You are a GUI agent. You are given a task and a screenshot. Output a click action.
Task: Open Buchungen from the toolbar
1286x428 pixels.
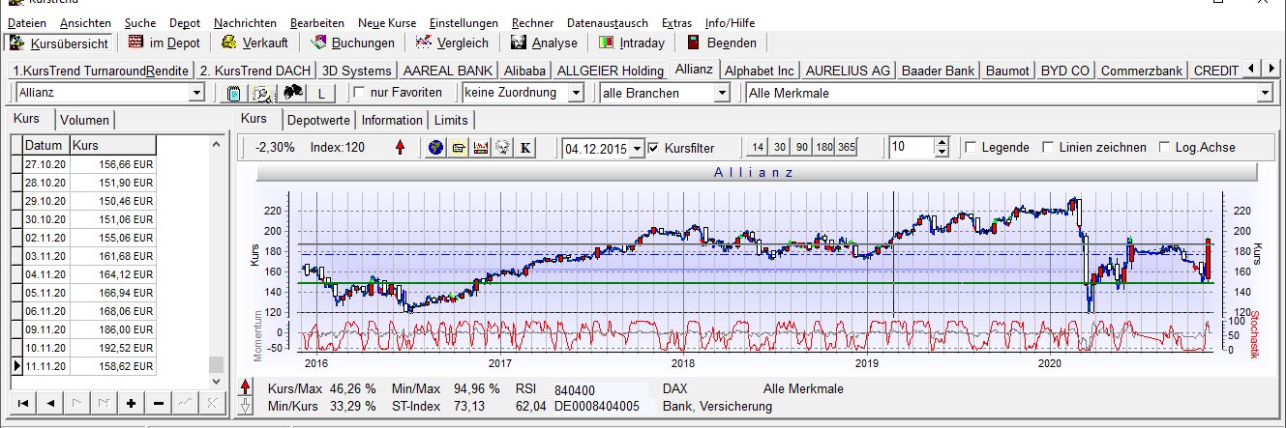(352, 43)
